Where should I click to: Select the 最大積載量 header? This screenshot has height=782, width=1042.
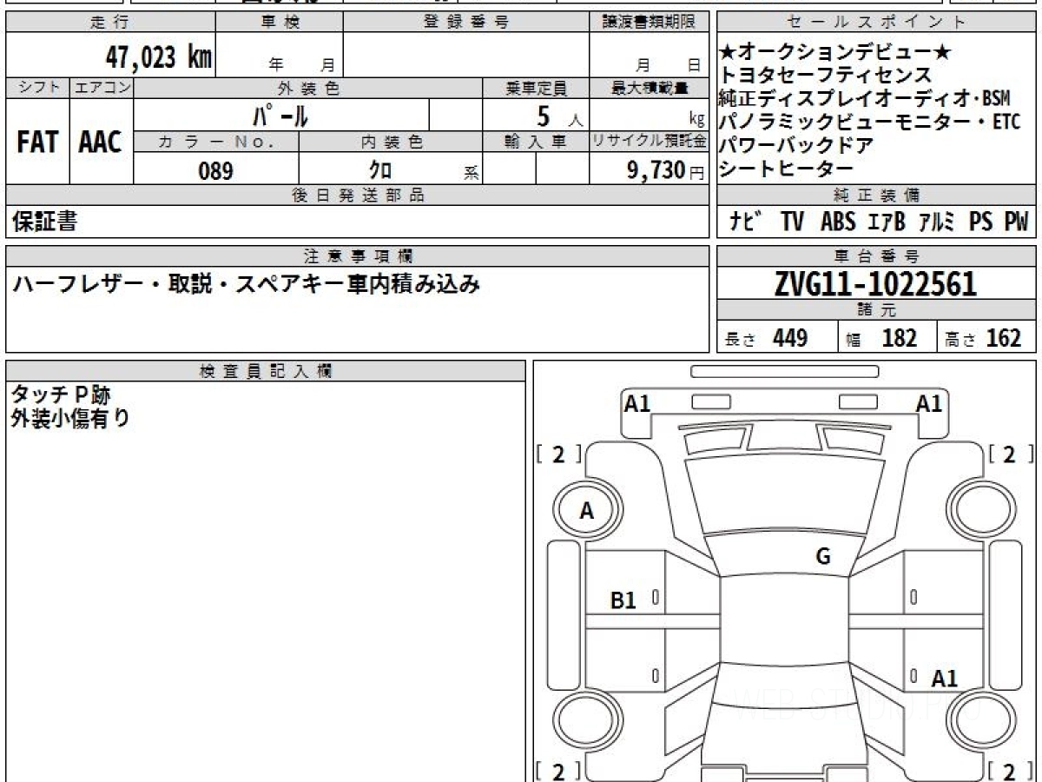click(x=651, y=89)
